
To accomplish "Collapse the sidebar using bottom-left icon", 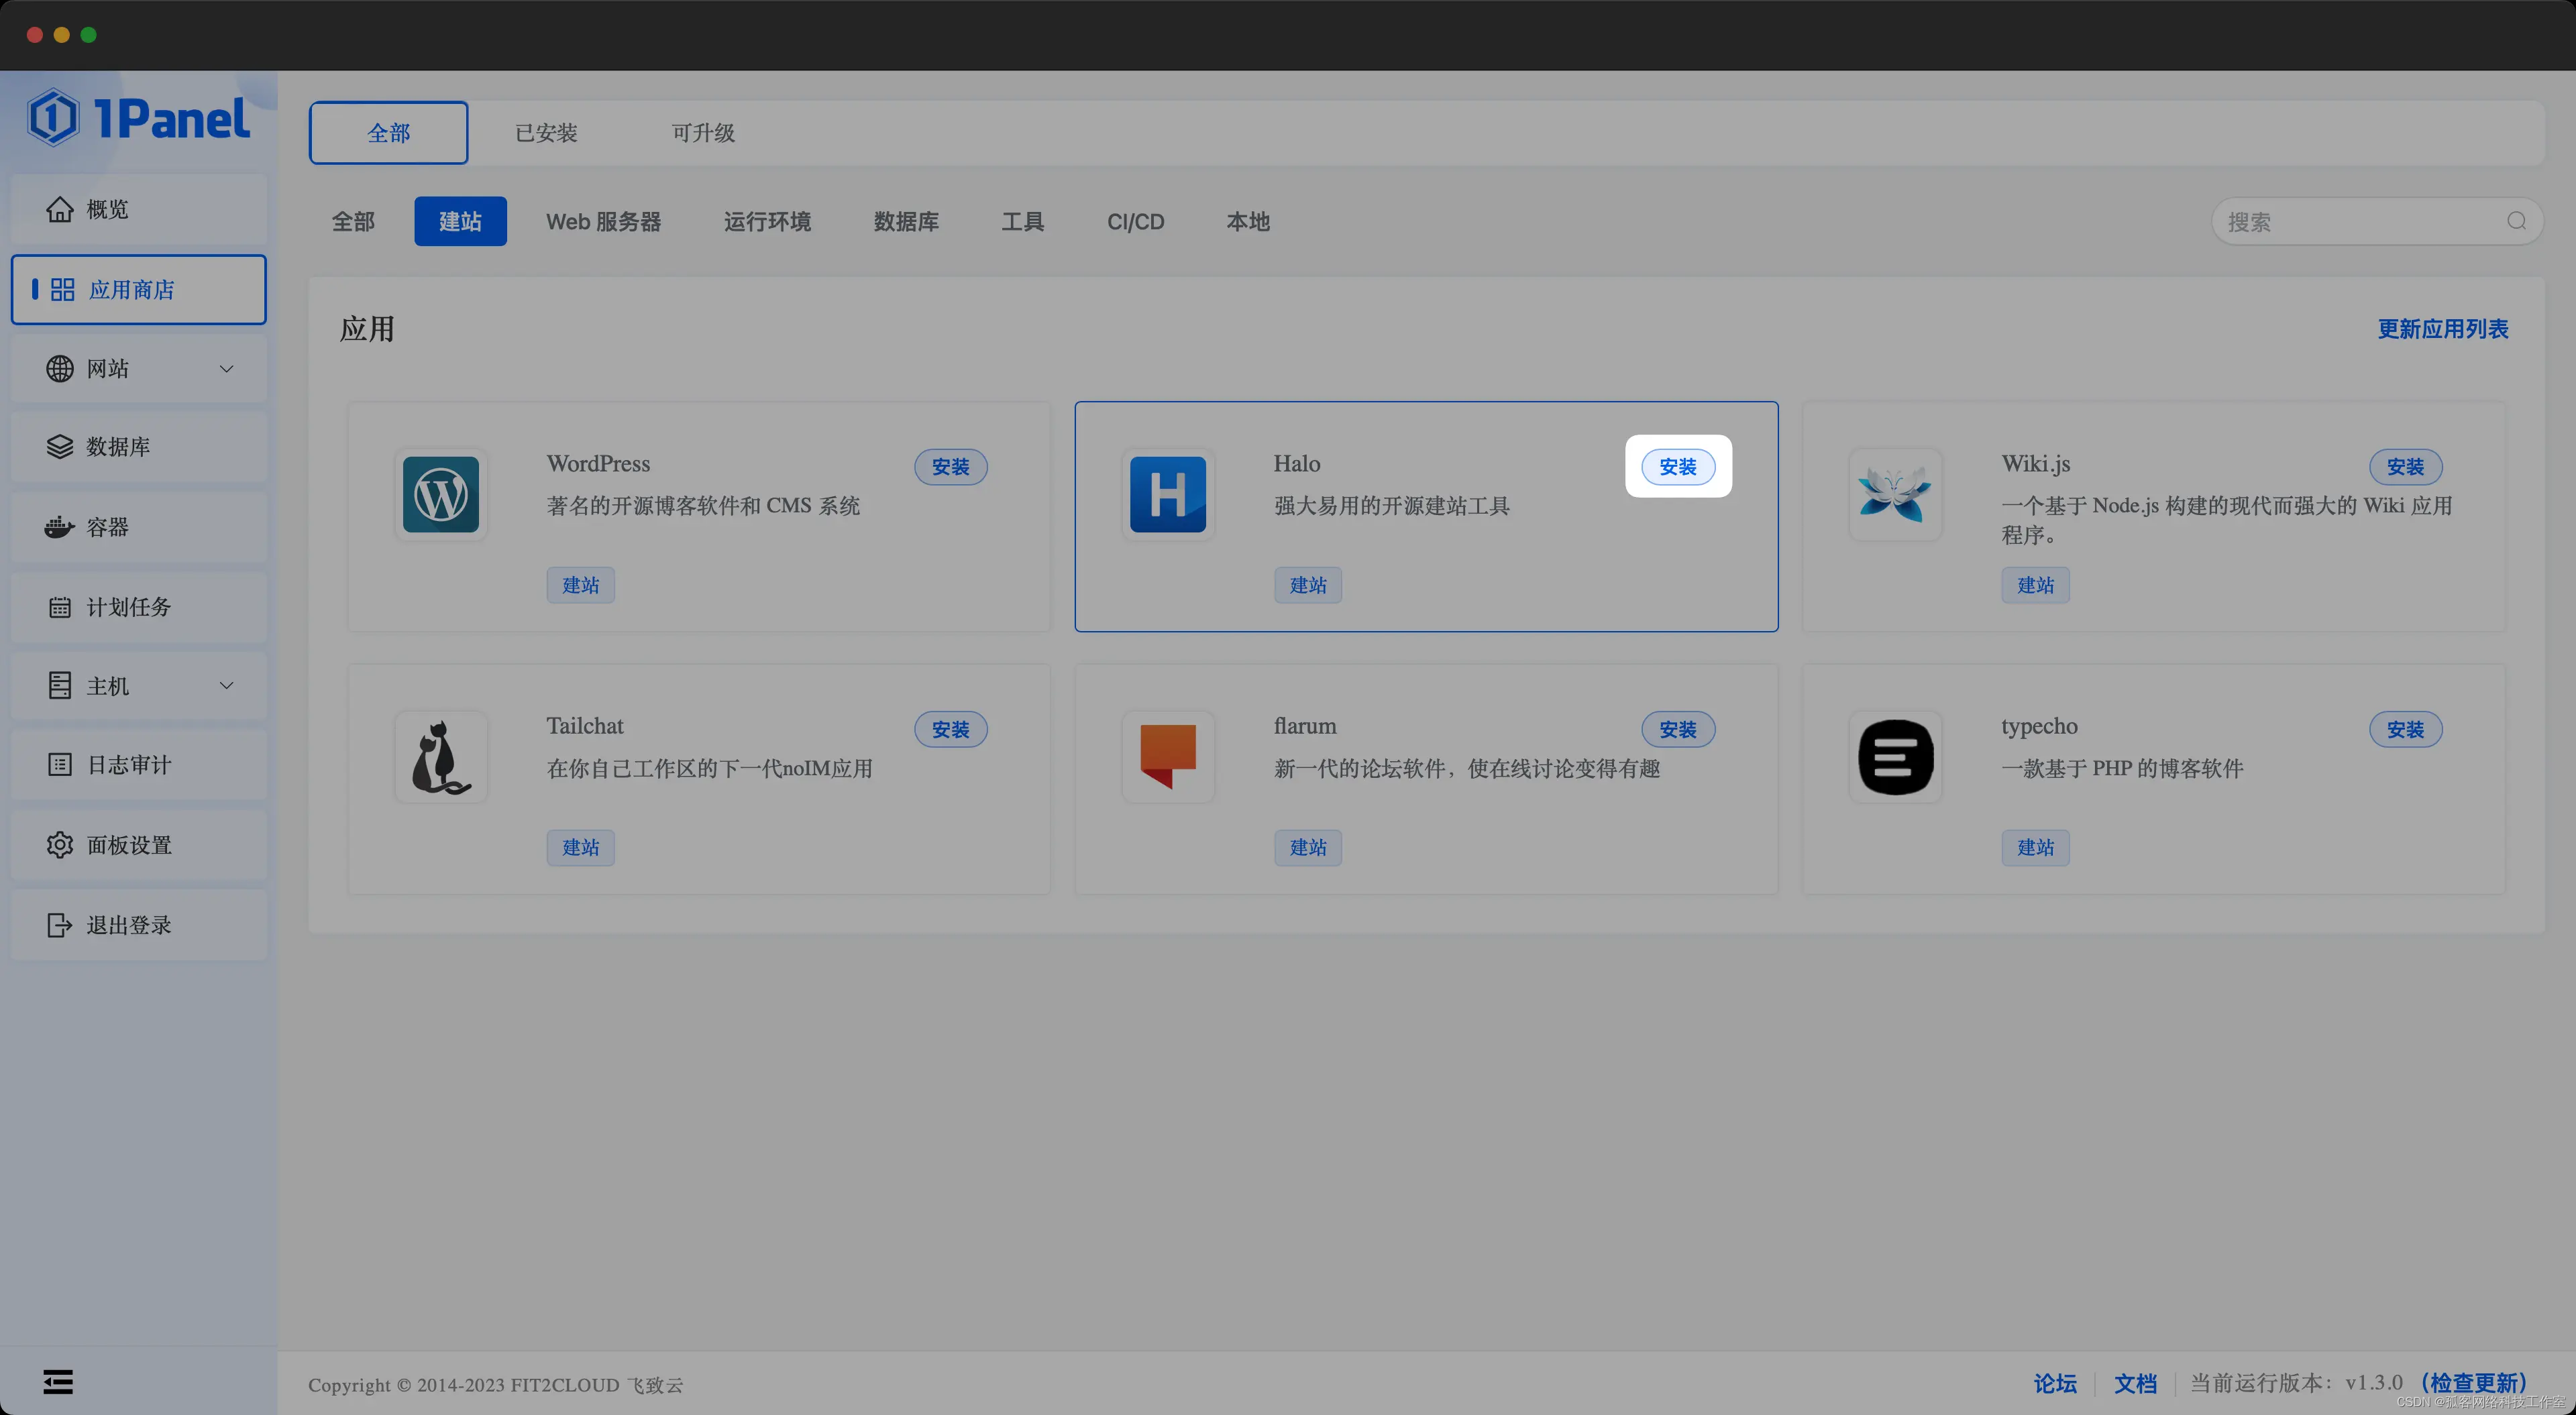I will 57,1380.
